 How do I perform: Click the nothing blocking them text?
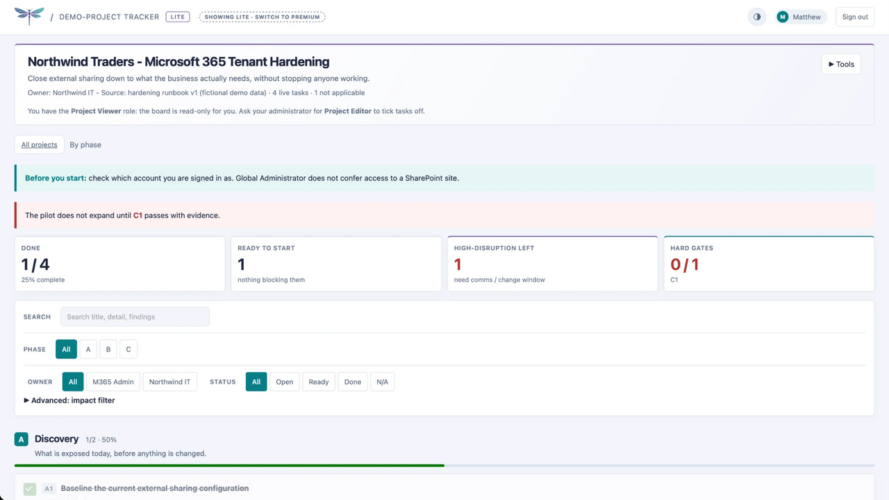tap(271, 280)
